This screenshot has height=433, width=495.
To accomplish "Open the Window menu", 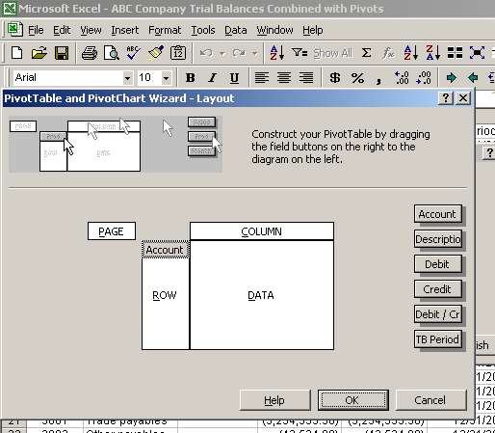I will 274,30.
